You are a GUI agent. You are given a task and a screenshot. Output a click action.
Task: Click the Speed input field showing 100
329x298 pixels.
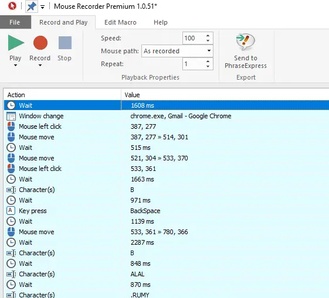(x=194, y=38)
